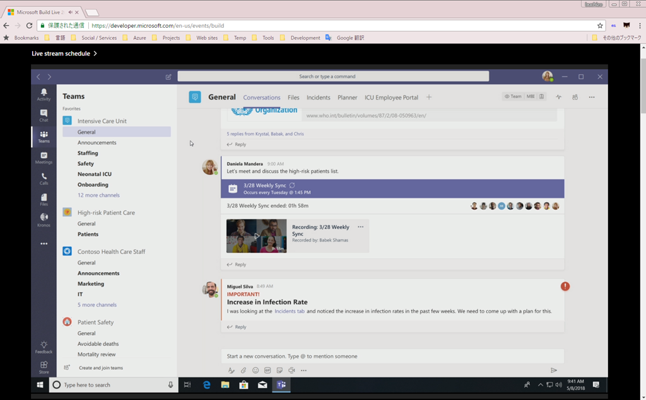Attach a file using paperclip icon
This screenshot has height=400, width=646.
pos(244,370)
